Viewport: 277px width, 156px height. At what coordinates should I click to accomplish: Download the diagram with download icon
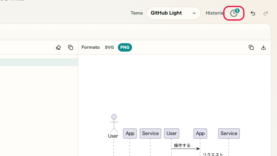point(263,47)
